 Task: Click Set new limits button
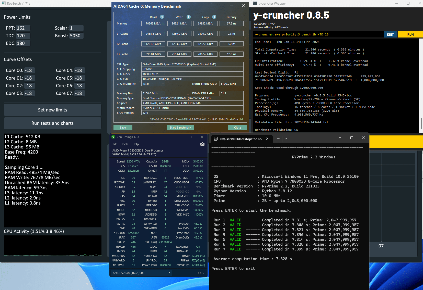click(x=53, y=110)
